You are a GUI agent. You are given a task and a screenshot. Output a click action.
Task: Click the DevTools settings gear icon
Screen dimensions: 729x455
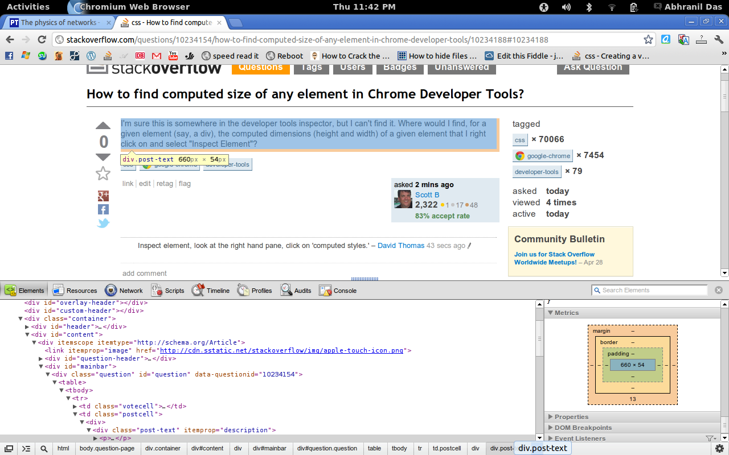tap(719, 448)
